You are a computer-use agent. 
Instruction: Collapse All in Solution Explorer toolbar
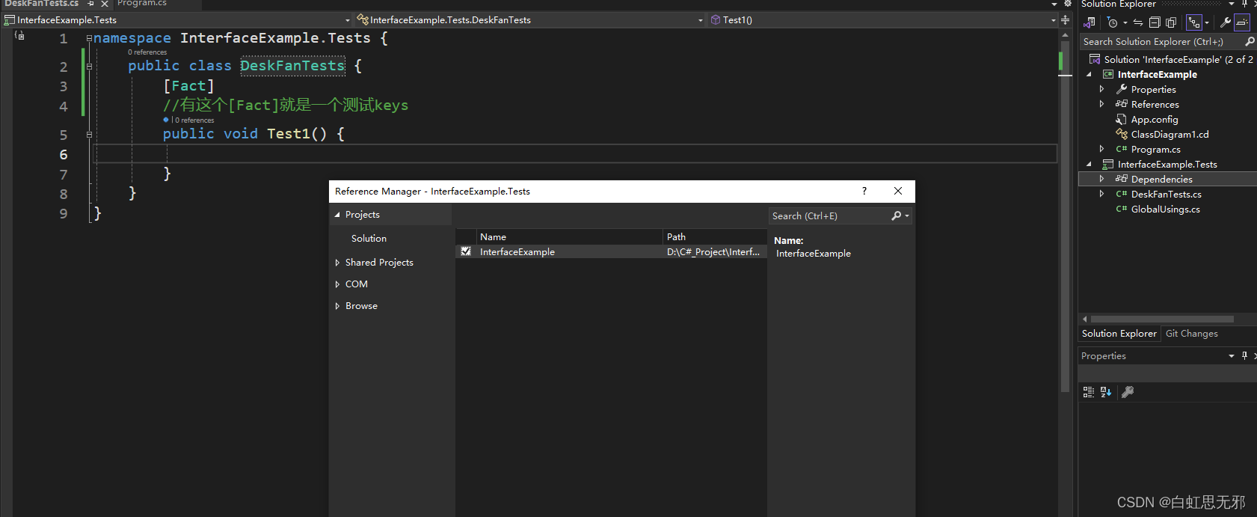tap(1155, 22)
